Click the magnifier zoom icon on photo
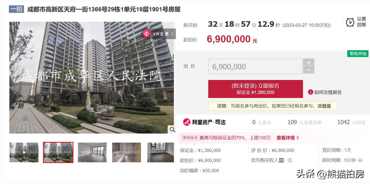 [172, 129]
